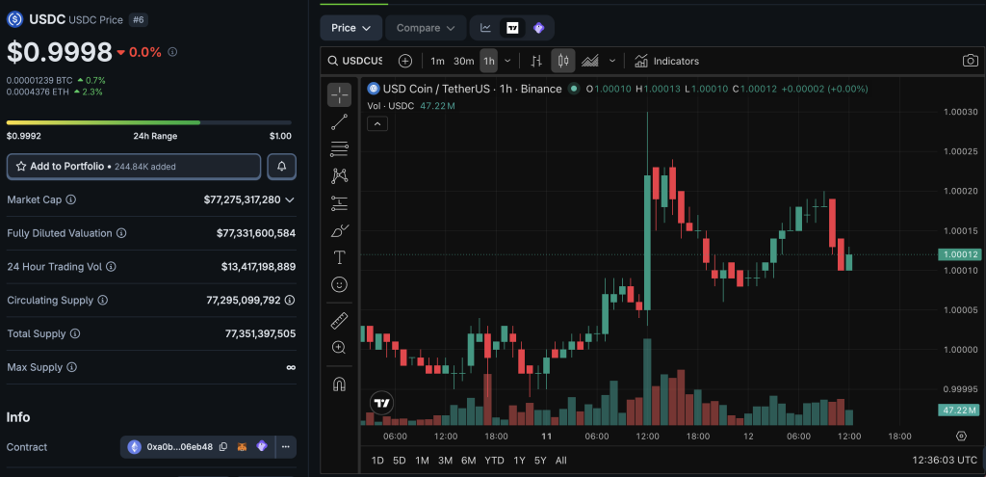Set chart range to 3M
This screenshot has height=477, width=986.
(x=445, y=460)
